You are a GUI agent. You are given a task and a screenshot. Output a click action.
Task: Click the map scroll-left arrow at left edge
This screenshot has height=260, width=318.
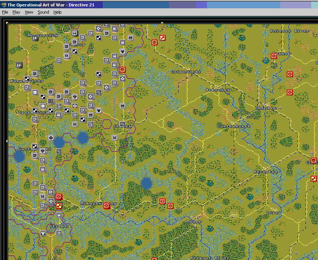coord(7,141)
